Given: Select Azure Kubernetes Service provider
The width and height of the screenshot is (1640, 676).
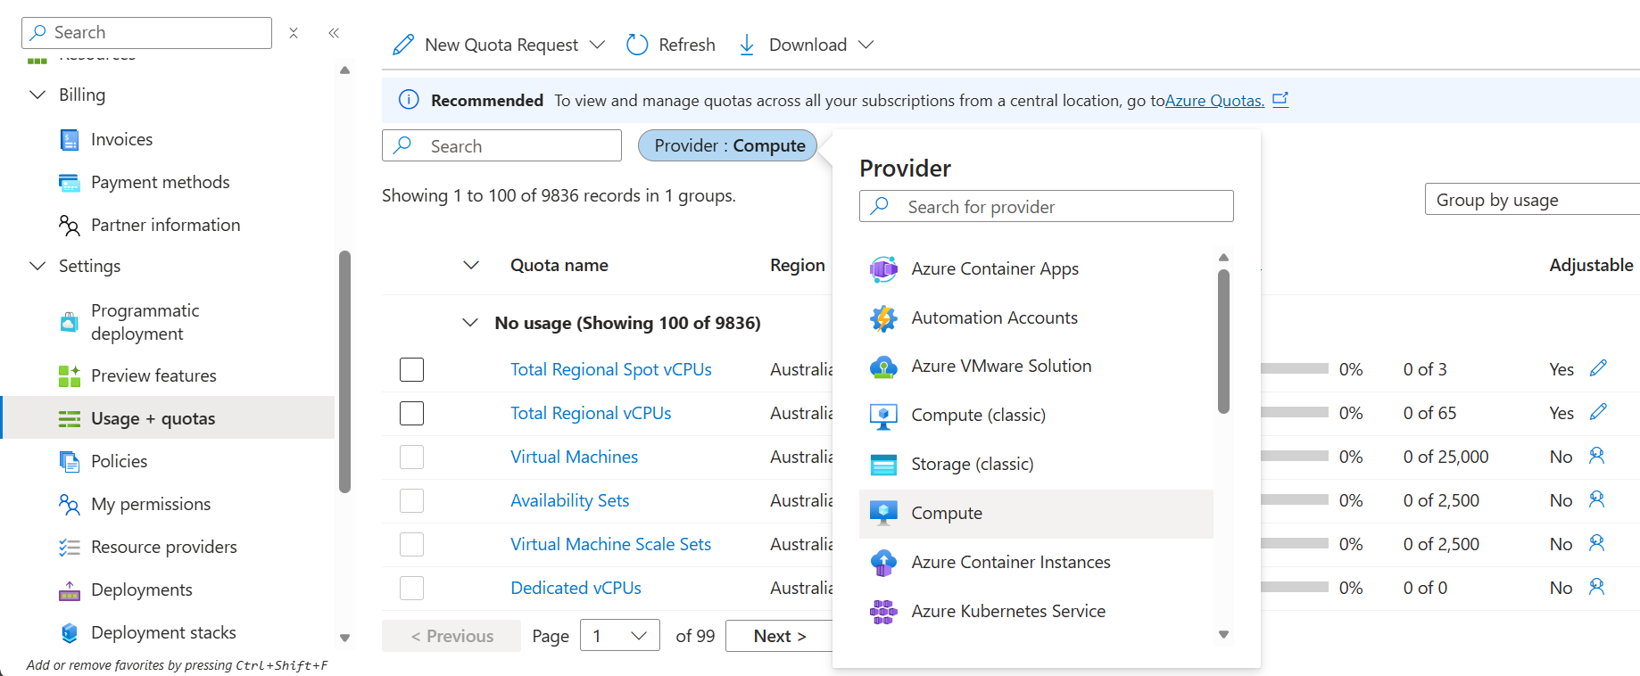Looking at the screenshot, I should point(1036,612).
